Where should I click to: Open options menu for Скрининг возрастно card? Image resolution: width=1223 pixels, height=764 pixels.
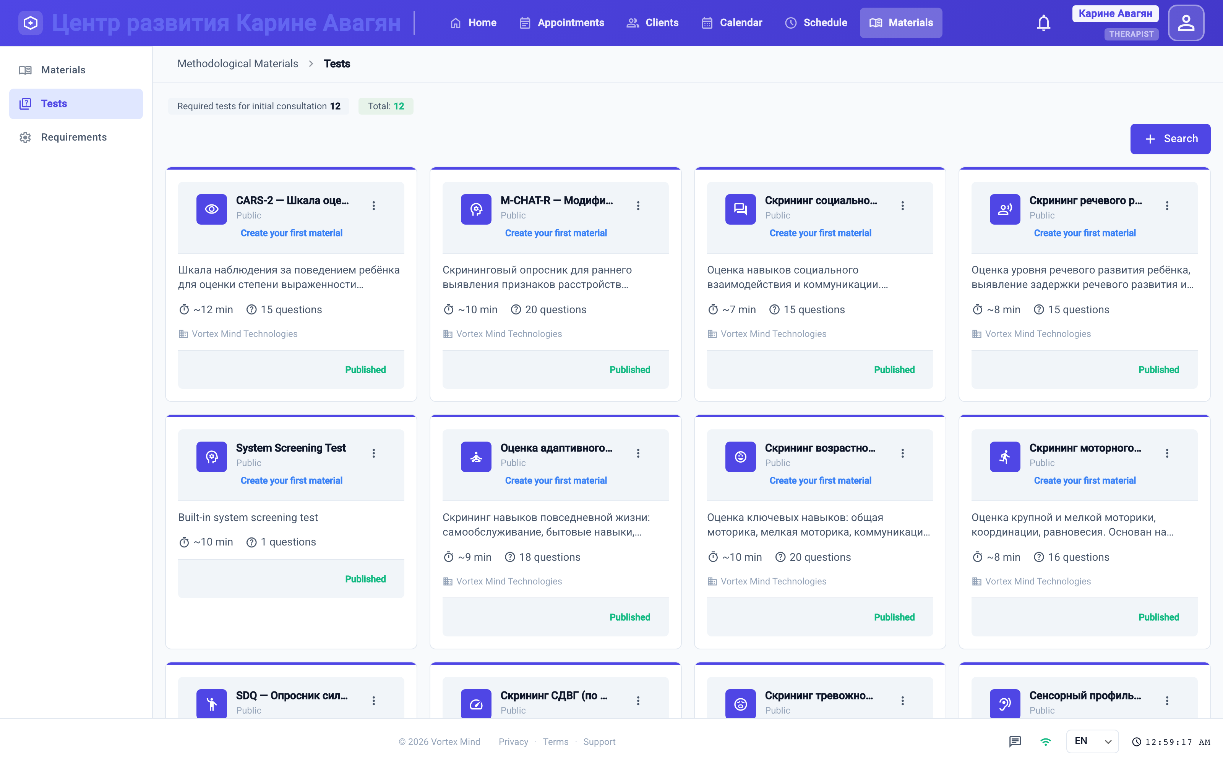(x=902, y=453)
